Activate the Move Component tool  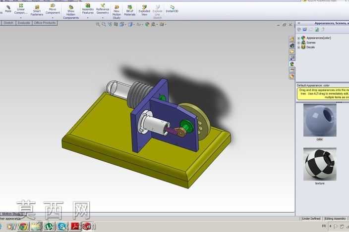53,9
